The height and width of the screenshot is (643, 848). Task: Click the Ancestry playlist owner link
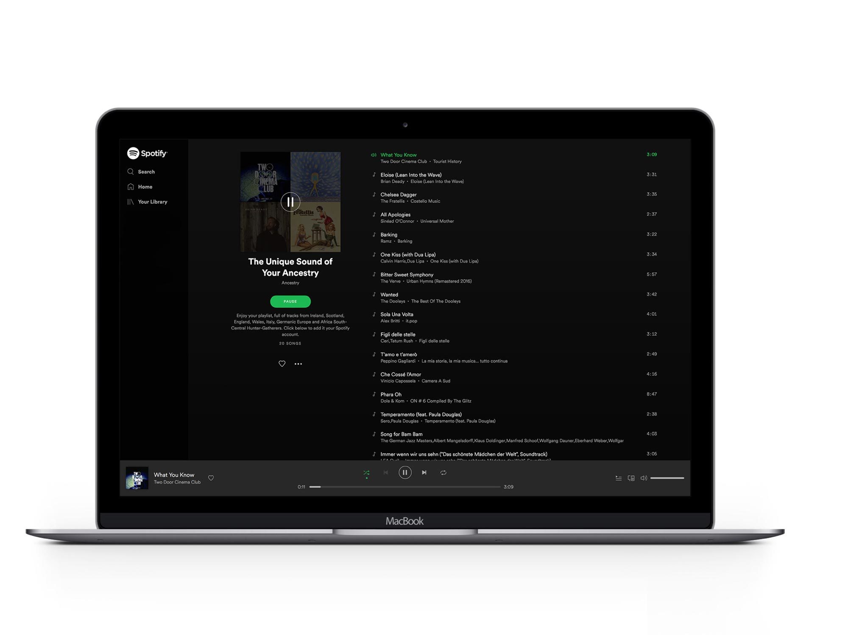click(290, 283)
